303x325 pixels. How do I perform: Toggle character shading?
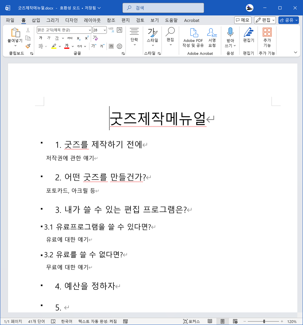coord(111,46)
